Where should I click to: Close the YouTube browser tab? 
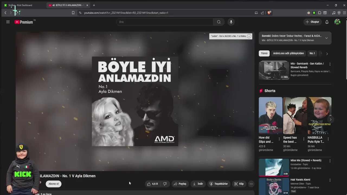point(87,5)
